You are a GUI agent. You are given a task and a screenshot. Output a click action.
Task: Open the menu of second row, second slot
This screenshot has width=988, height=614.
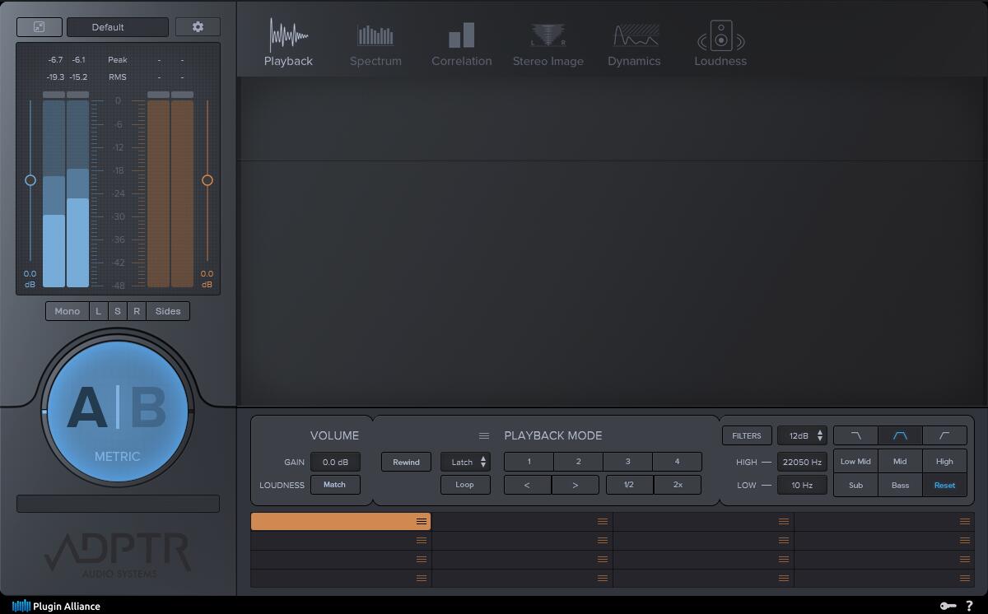[x=603, y=541]
